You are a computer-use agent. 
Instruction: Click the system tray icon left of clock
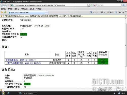point(119,93)
